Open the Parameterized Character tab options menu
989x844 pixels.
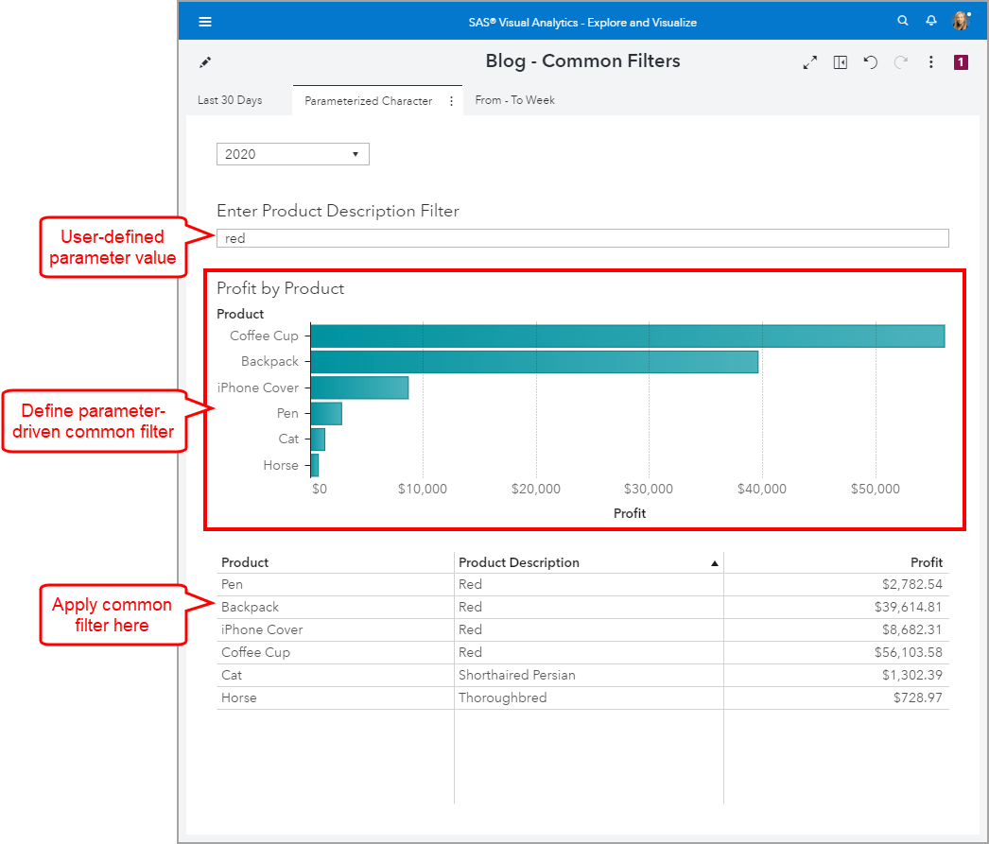point(451,99)
